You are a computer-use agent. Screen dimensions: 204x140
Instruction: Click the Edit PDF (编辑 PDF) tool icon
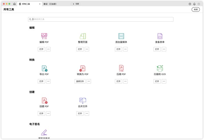[44, 36]
